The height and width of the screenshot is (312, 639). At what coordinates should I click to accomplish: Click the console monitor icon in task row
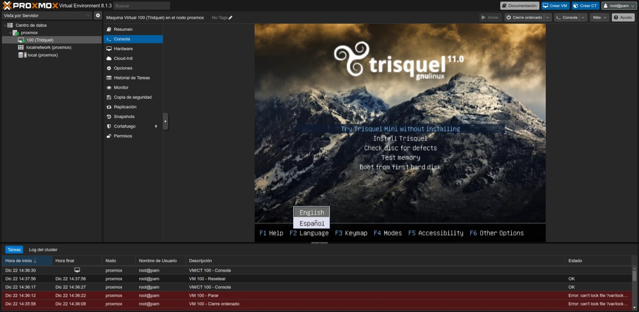pos(77,270)
